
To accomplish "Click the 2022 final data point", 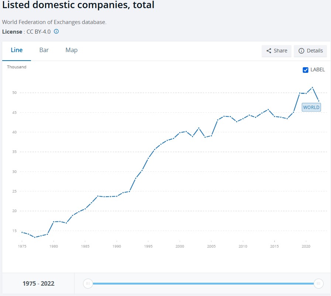I will coord(318,101).
